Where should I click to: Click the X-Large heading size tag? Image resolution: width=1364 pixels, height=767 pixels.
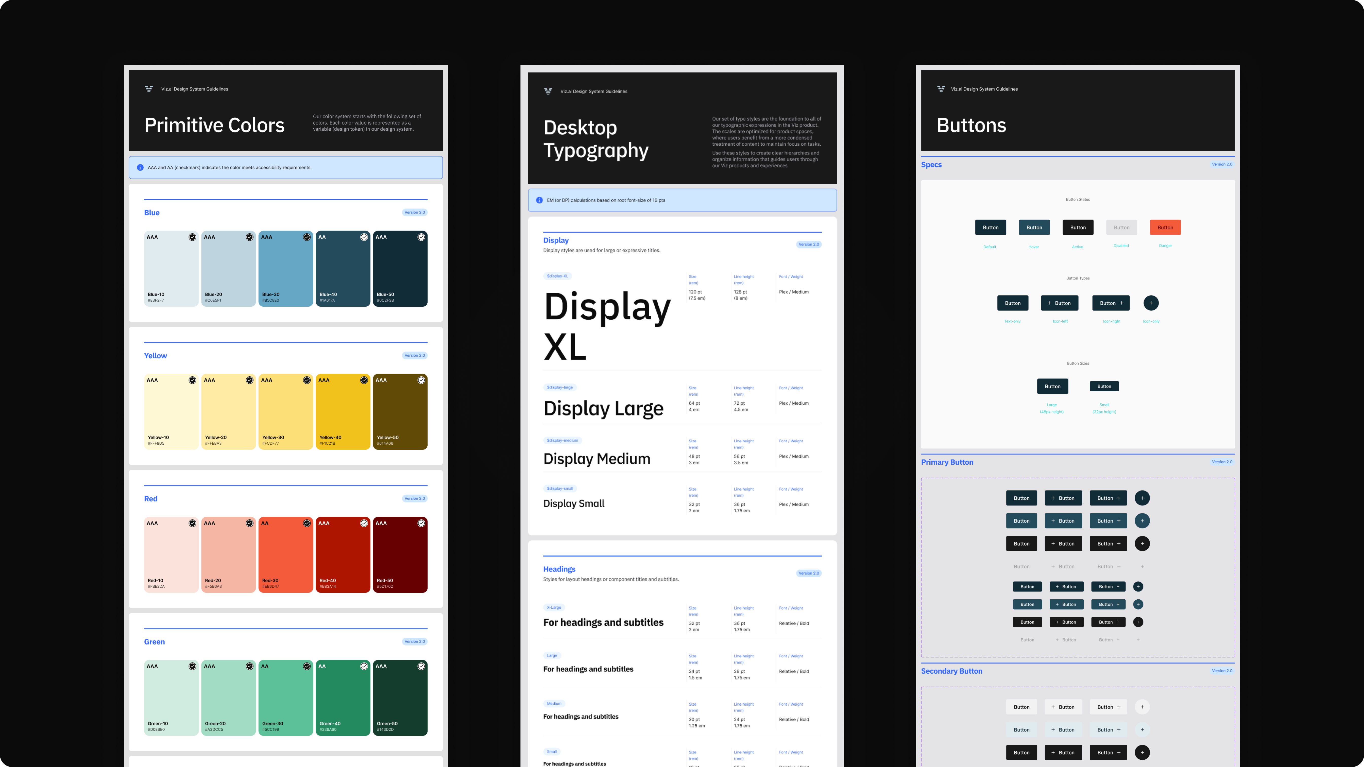click(x=554, y=607)
